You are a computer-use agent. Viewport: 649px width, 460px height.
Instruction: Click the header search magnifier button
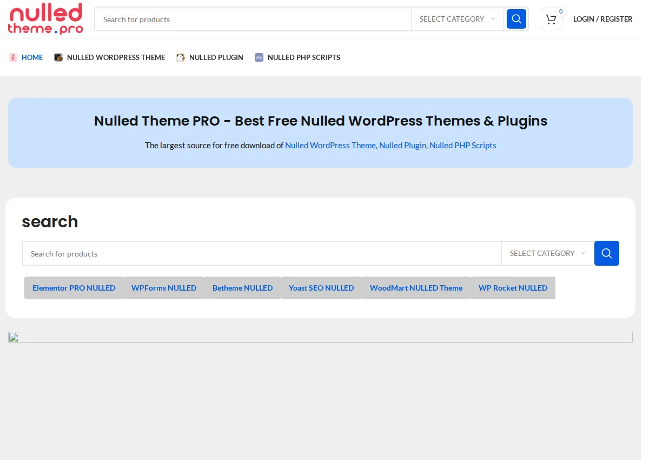tap(516, 19)
